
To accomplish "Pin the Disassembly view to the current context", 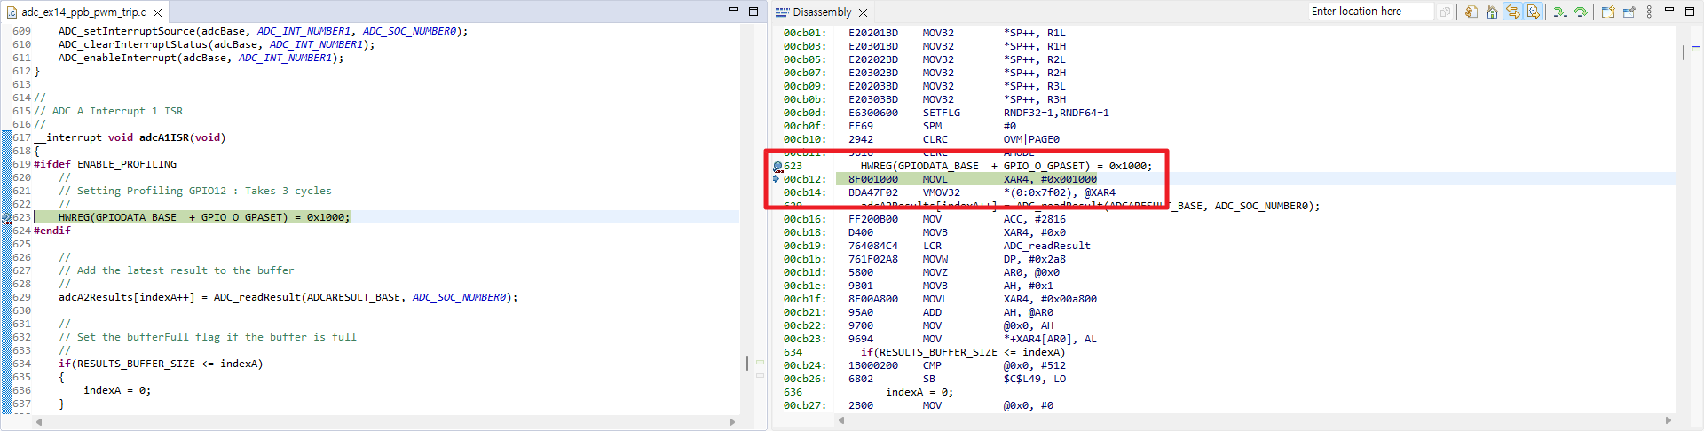I will coord(1629,12).
